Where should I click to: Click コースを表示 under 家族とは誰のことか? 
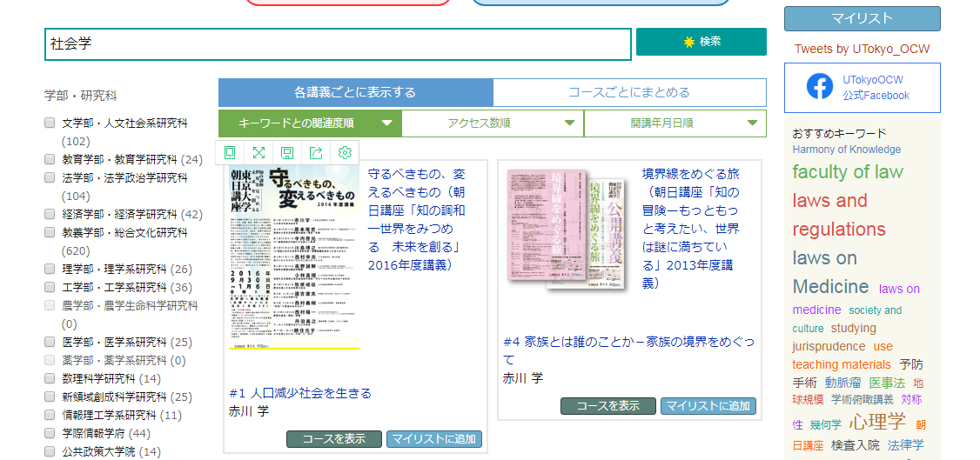(x=608, y=406)
